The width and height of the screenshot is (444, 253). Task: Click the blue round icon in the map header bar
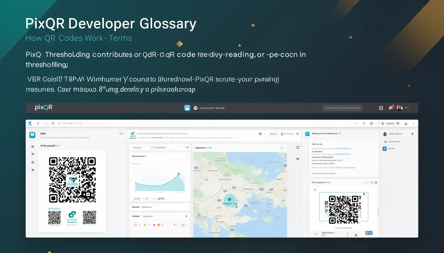[x=260, y=134]
